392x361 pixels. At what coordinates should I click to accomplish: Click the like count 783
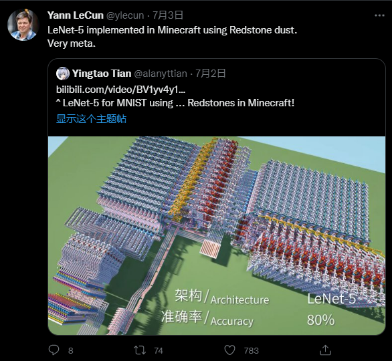(252, 351)
